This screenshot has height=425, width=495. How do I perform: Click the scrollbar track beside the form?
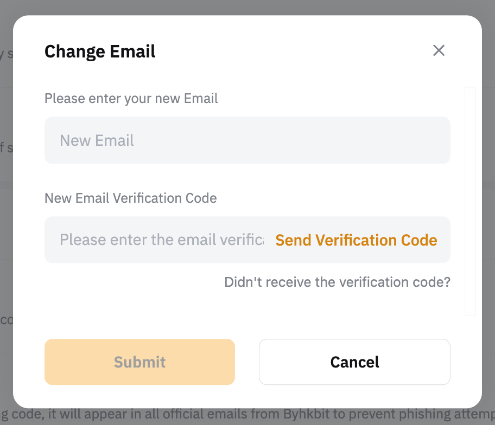(470, 201)
